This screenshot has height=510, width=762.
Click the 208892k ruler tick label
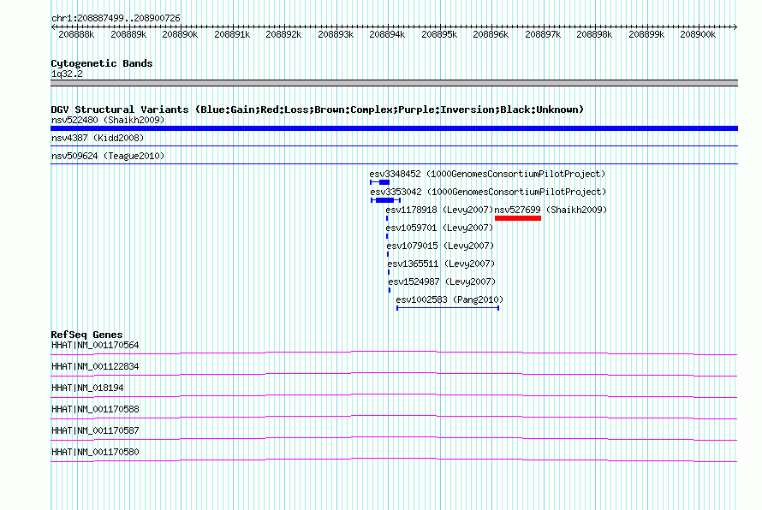tap(283, 34)
